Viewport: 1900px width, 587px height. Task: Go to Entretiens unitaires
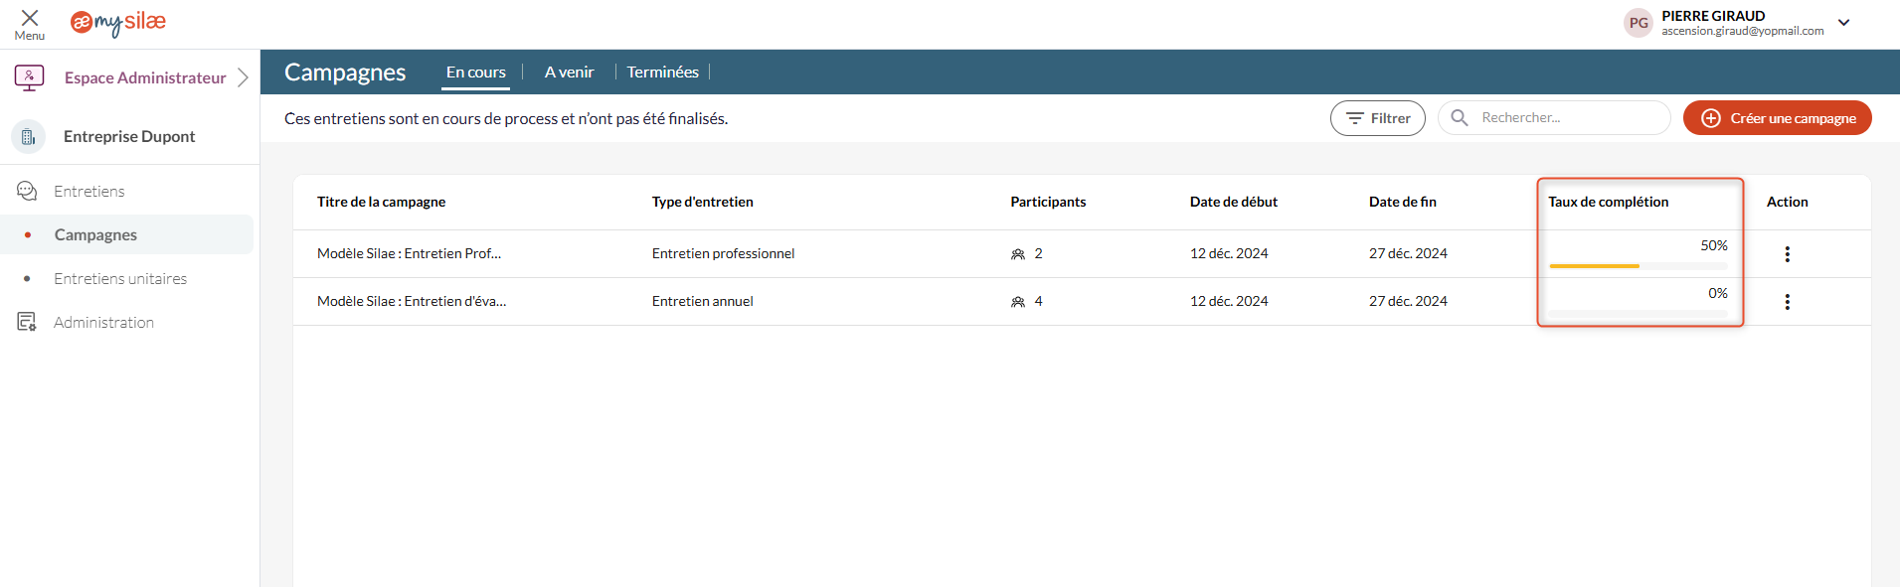pyautogui.click(x=120, y=279)
